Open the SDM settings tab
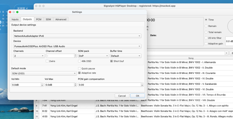Screen dimensions: 233x119 48,20
